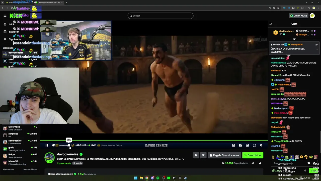The height and width of the screenshot is (181, 321).
Task: Share the stream via share icon
Action: pos(253,163)
